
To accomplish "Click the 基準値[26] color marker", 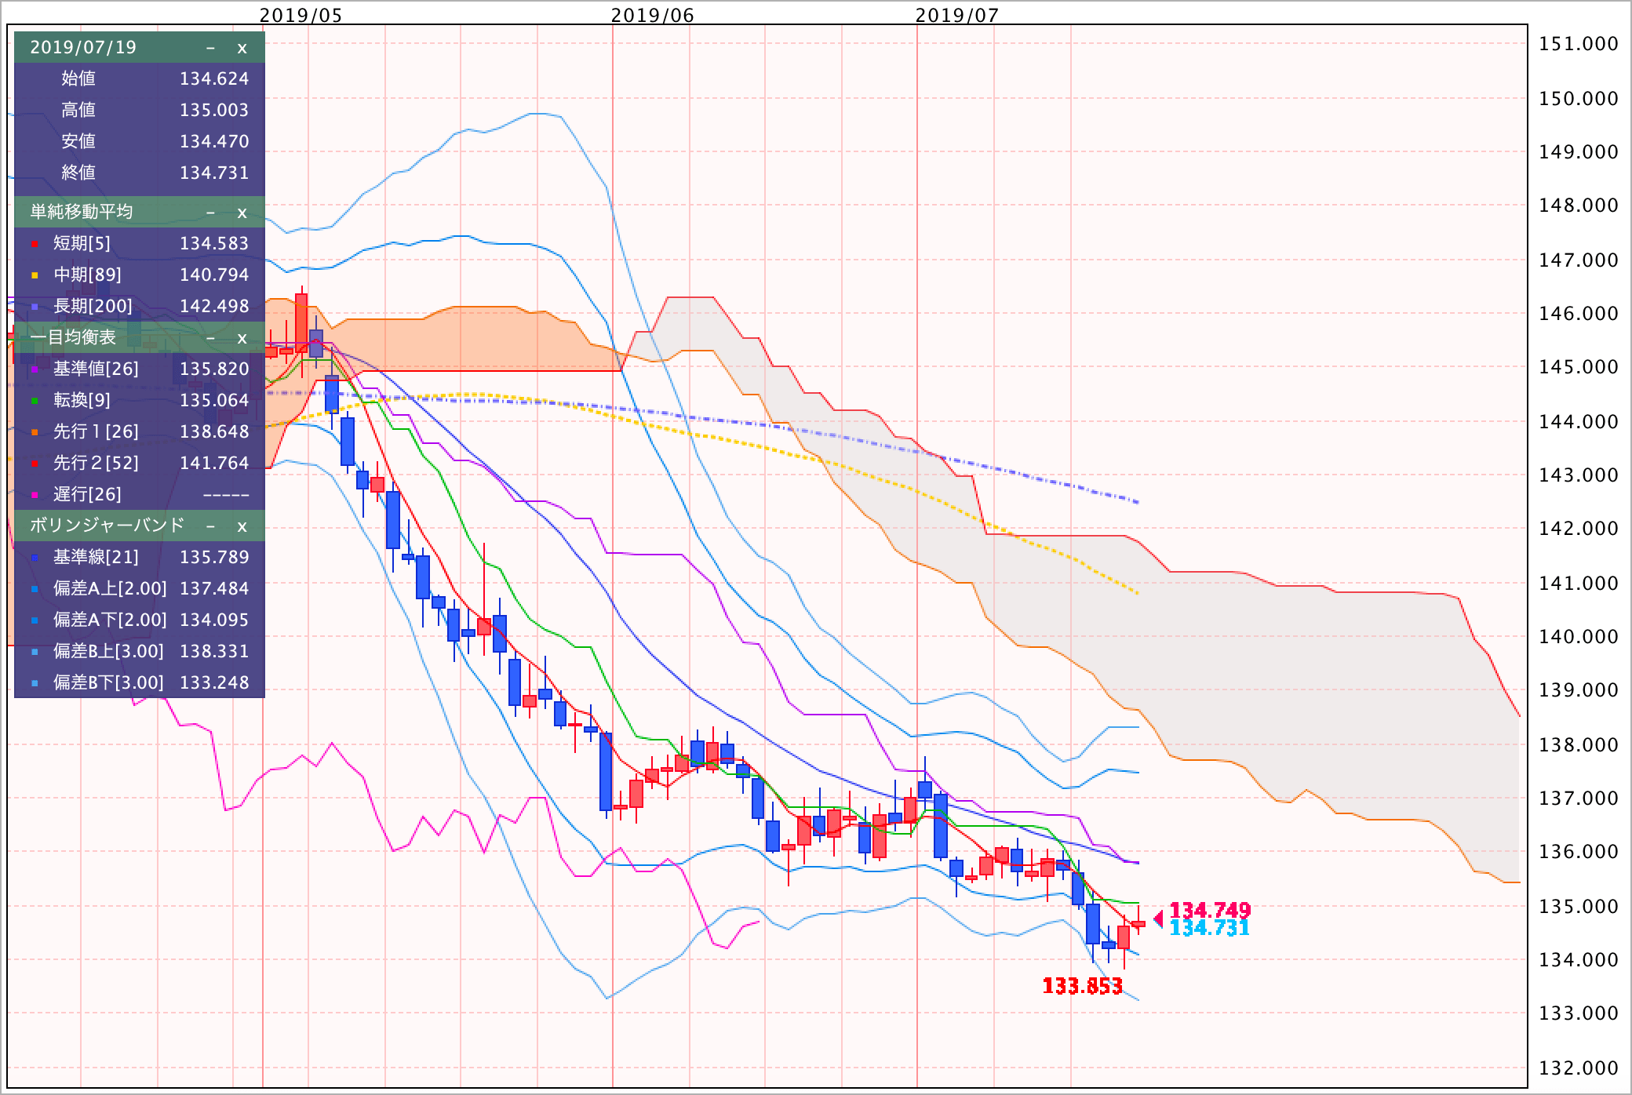I will tap(35, 370).
